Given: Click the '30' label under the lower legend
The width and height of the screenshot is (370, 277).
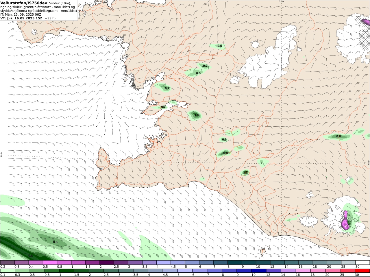Looking at the screenshot, I should [357, 275].
